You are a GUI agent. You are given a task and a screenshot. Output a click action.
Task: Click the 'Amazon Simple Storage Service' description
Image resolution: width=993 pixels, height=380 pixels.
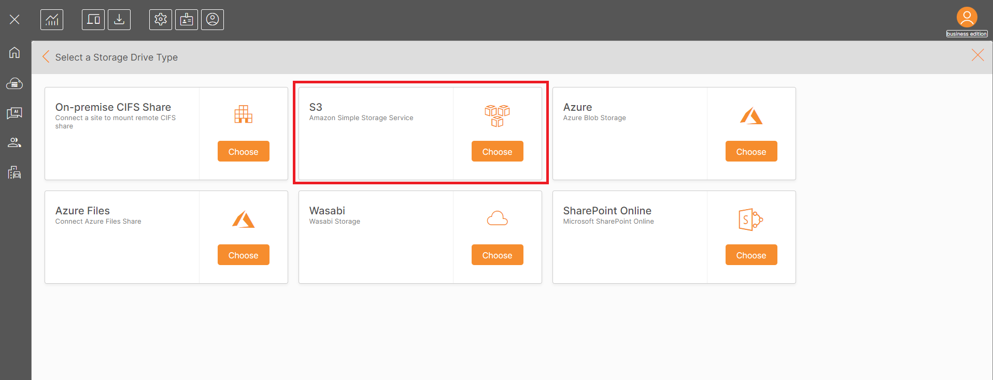pyautogui.click(x=361, y=118)
